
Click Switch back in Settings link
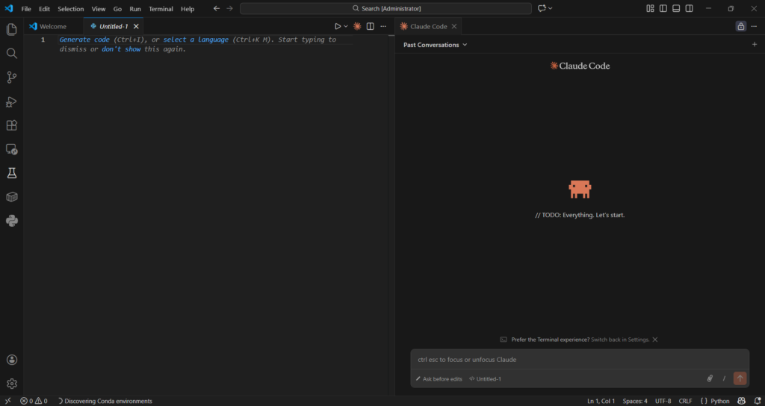coord(620,340)
